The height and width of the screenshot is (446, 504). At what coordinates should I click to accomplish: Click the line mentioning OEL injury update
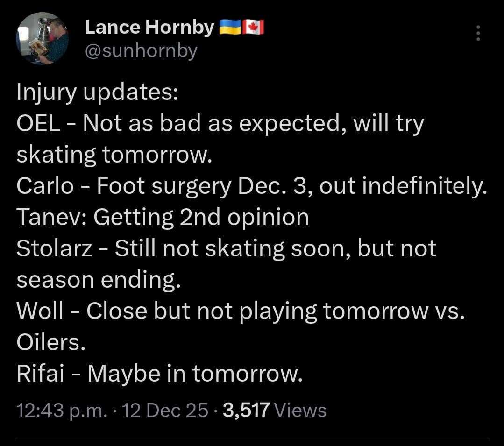tap(220, 123)
